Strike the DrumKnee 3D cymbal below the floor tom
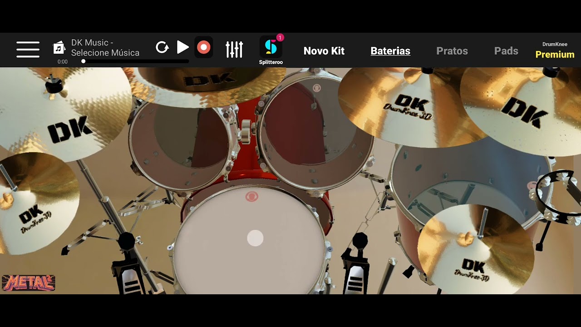The image size is (581, 327). pyautogui.click(x=476, y=249)
